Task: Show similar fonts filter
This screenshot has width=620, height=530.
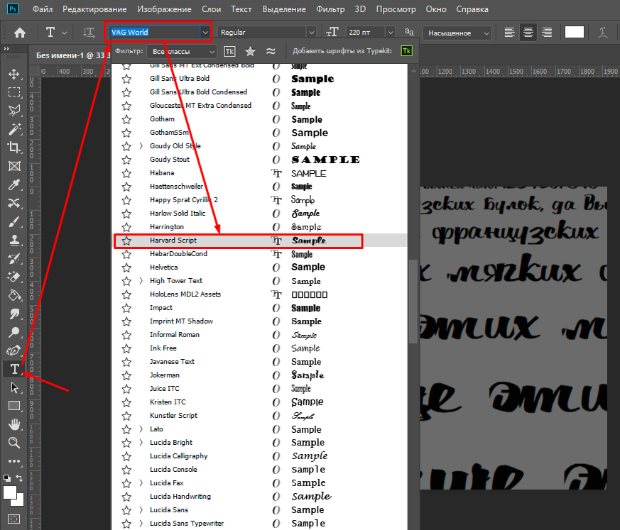Action: tap(271, 51)
